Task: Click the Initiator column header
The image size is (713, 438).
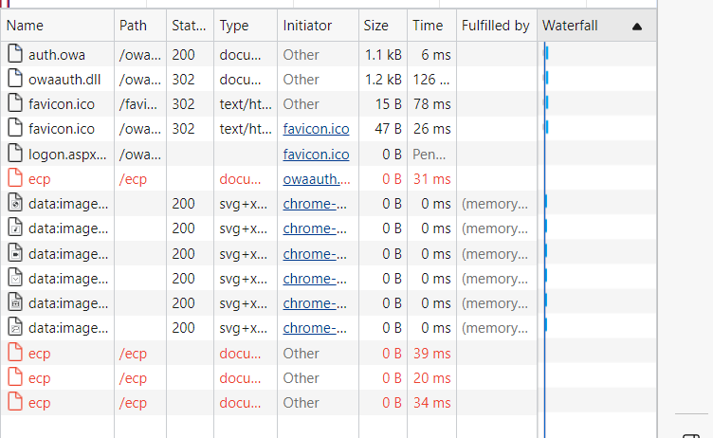Action: click(307, 27)
